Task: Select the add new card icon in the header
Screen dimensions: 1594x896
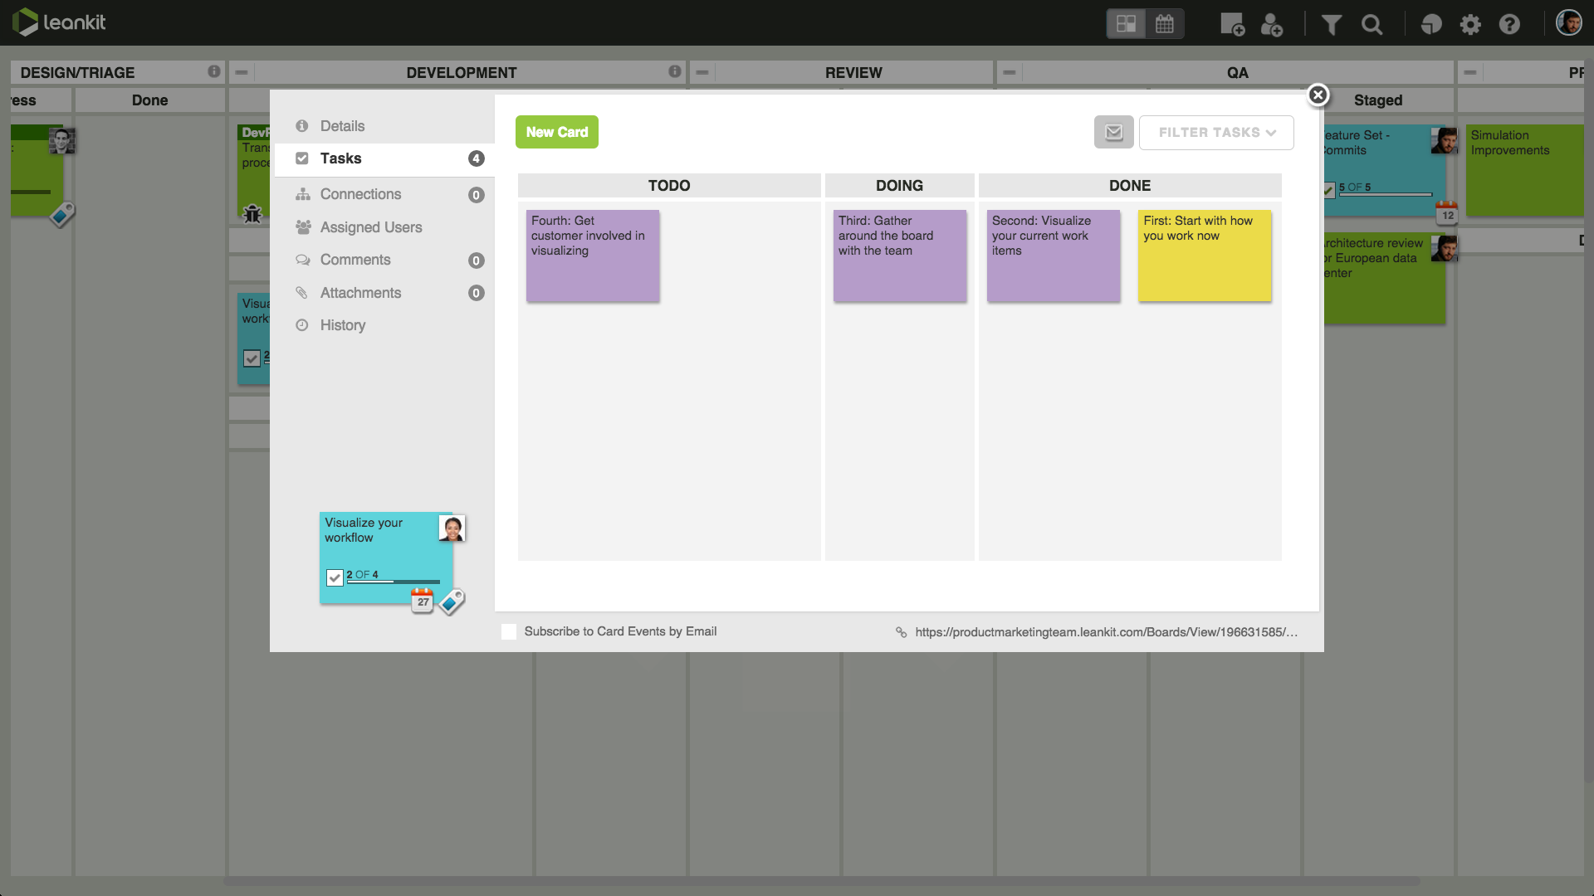Action: (x=1231, y=24)
